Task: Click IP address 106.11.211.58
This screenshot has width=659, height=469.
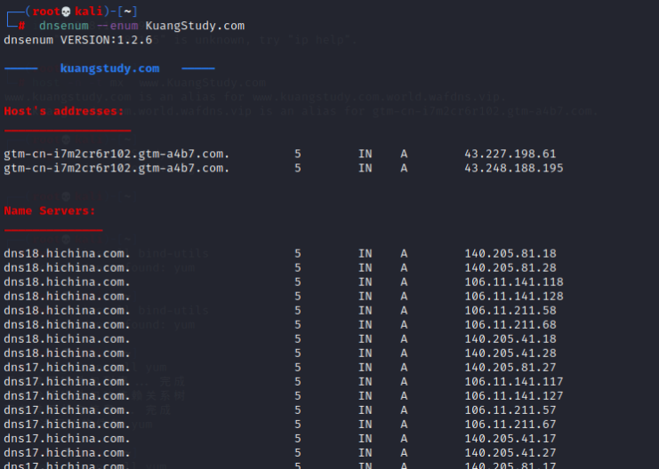Action: pyautogui.click(x=510, y=311)
